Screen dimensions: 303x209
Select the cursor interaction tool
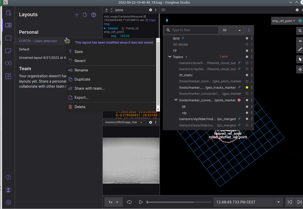point(300,59)
